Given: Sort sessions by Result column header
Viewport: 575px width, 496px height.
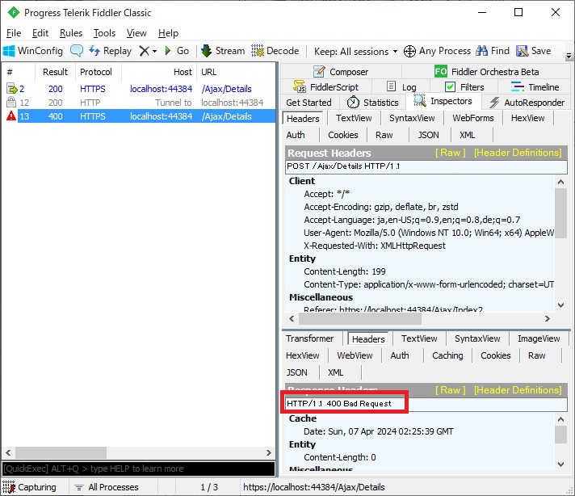Looking at the screenshot, I should tap(55, 72).
